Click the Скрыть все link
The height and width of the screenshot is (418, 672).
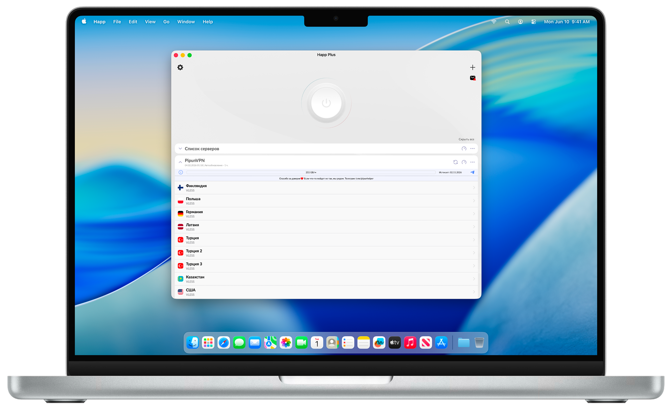(x=466, y=139)
